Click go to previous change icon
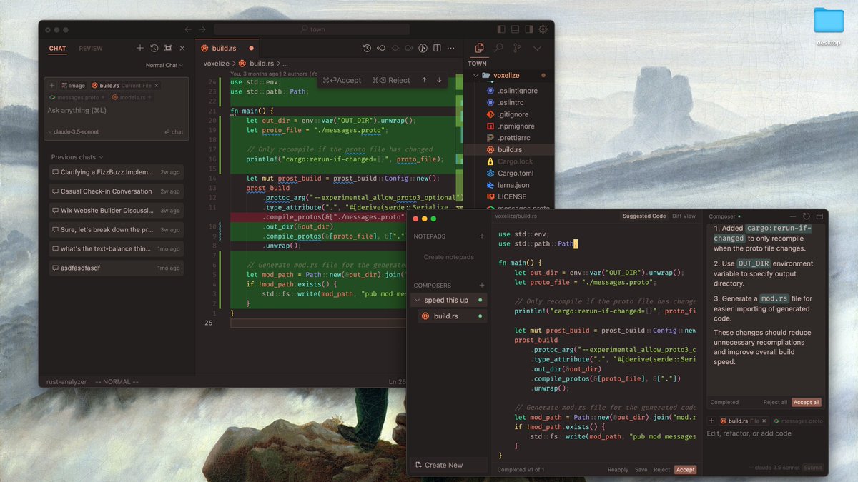Image resolution: width=858 pixels, height=482 pixels. [381, 48]
